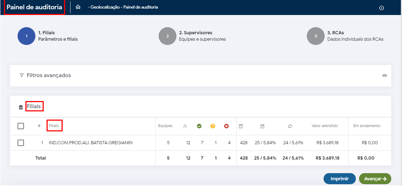
Task: Click the green checkmark column header icon
Action: (199, 126)
